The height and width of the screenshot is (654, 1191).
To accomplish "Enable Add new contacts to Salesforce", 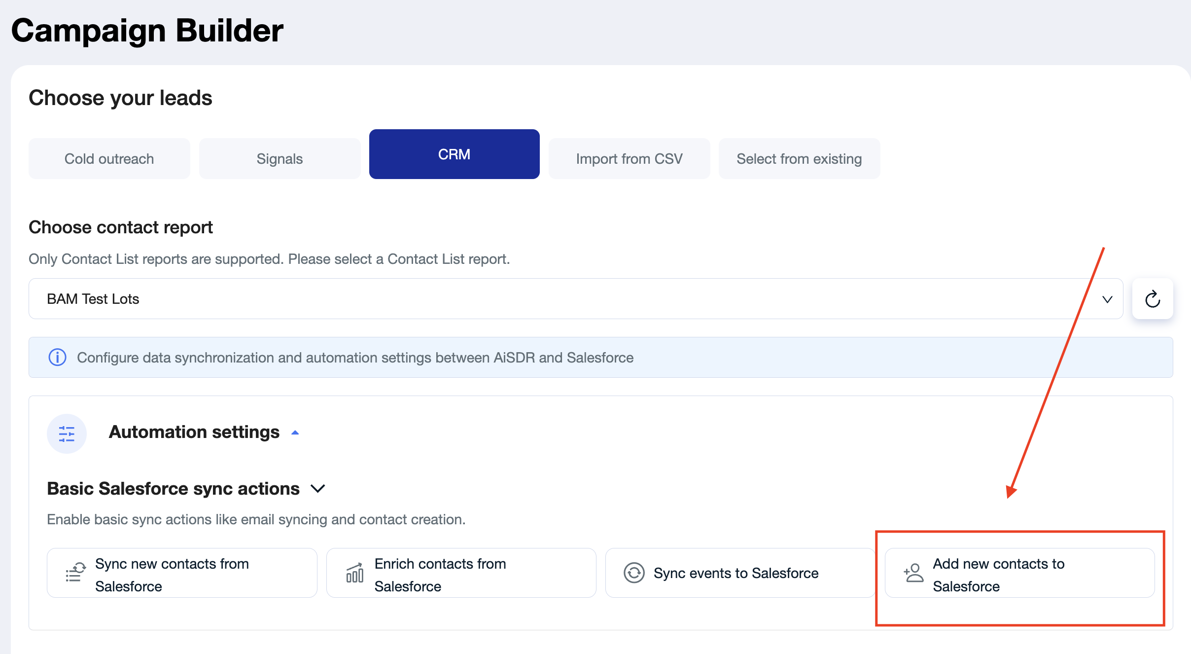I will pos(1019,573).
